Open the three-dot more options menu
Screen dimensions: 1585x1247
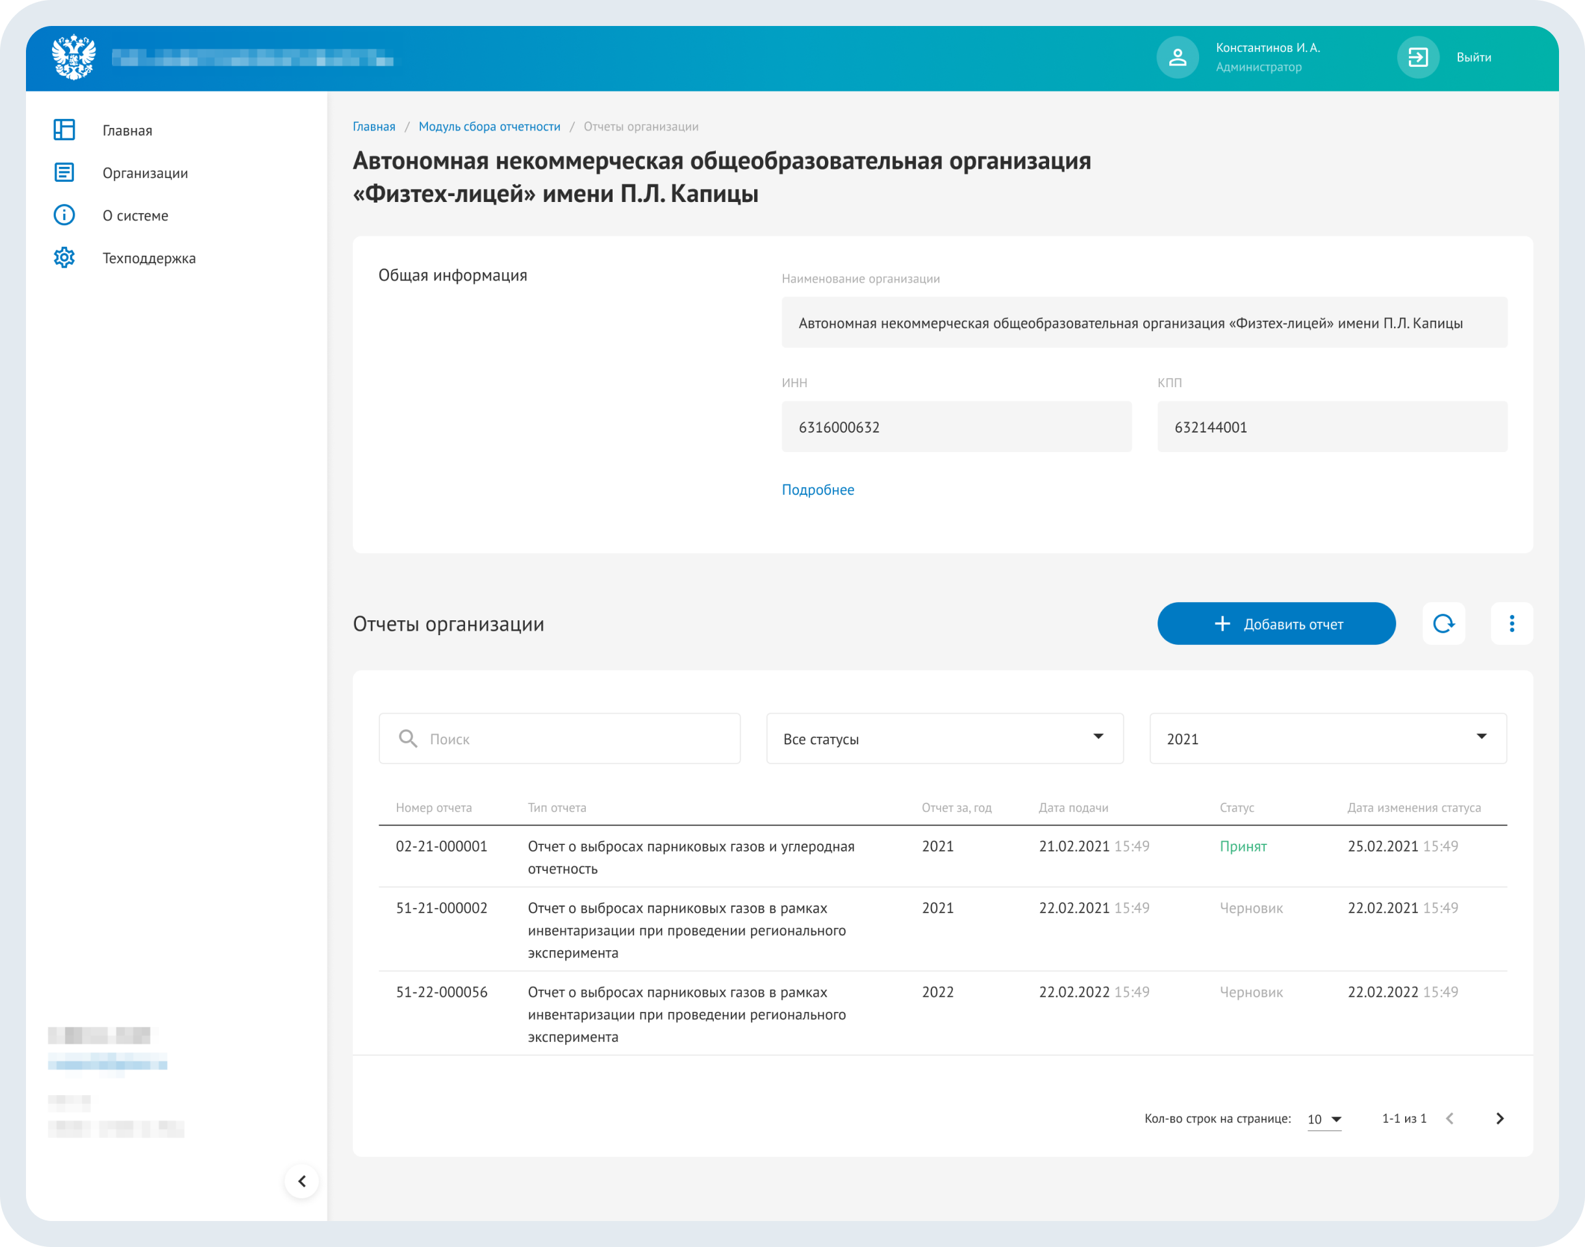pos(1511,623)
